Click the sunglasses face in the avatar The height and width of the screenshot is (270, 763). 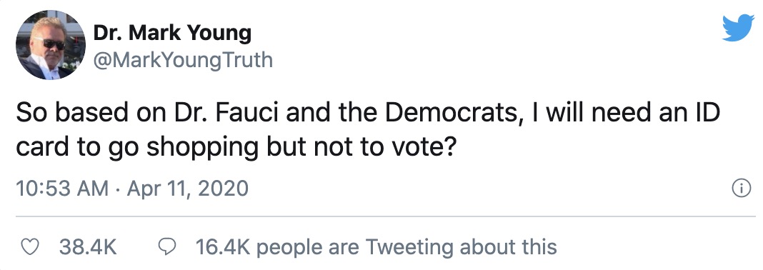coord(50,44)
